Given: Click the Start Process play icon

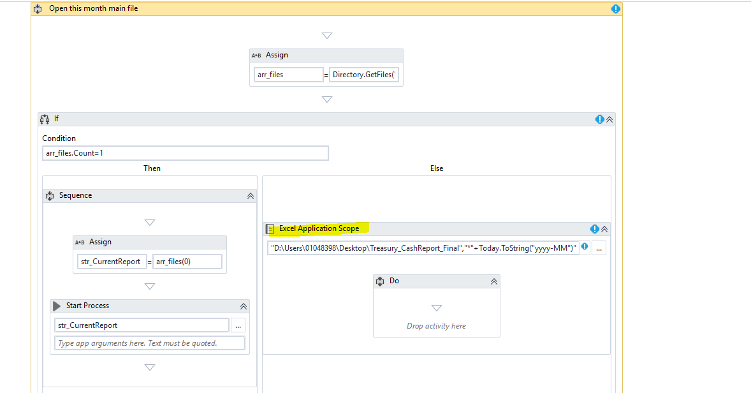Looking at the screenshot, I should click(x=57, y=306).
